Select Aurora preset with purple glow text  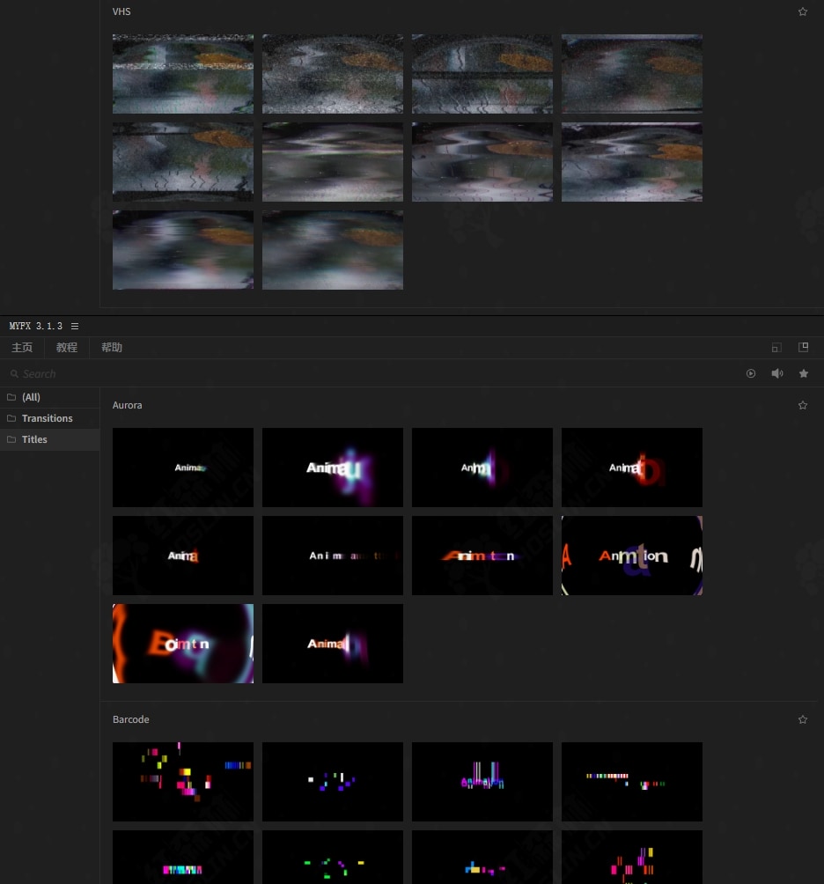[x=333, y=468]
